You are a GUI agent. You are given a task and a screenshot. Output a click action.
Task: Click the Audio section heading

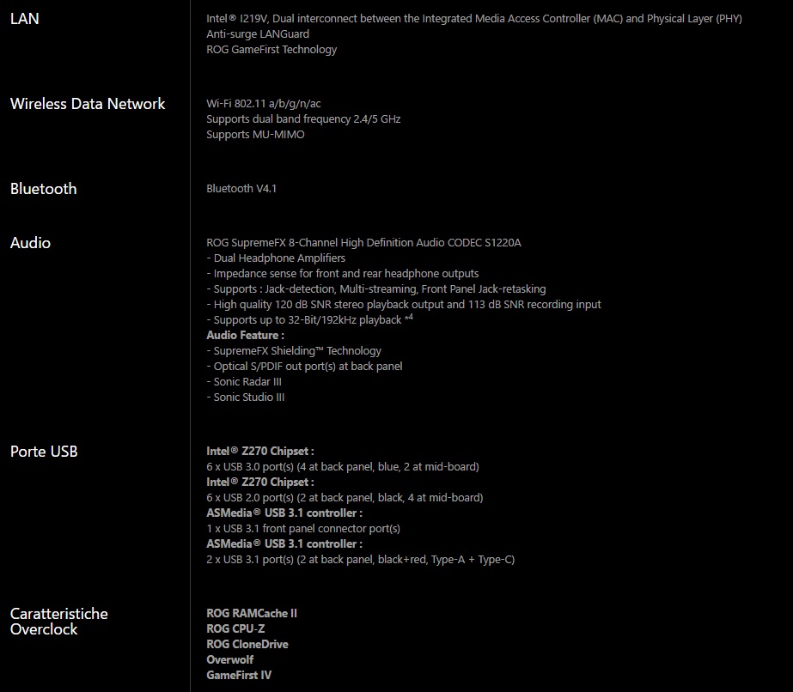coord(31,243)
